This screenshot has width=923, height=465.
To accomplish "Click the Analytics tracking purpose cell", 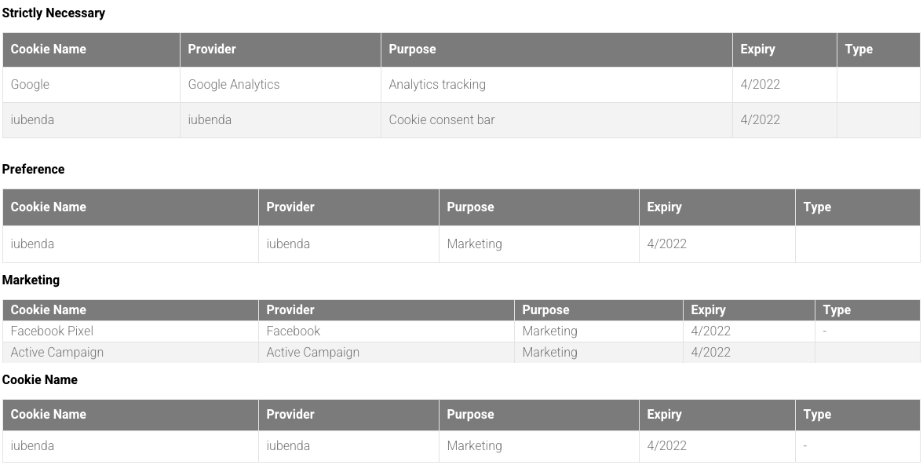I will (x=556, y=84).
